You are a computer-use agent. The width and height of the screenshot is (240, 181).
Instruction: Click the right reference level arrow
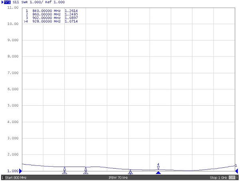236,171
